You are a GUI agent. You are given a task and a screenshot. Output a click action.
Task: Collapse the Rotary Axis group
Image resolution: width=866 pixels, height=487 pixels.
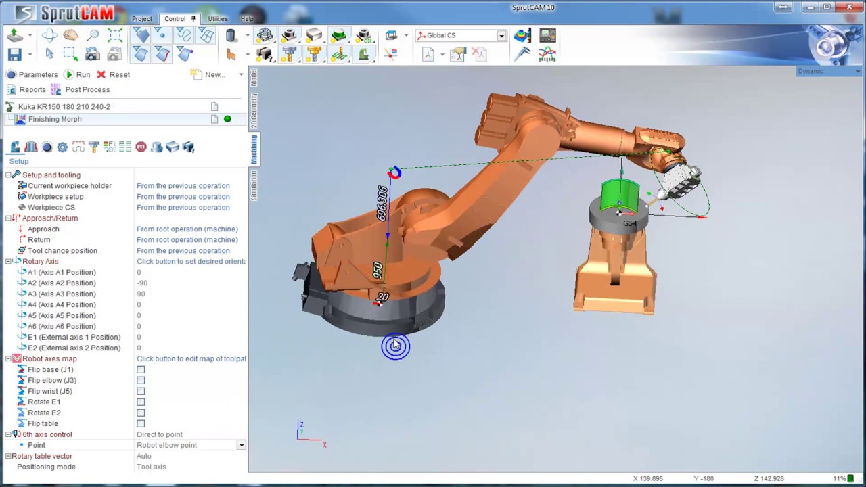pos(9,261)
